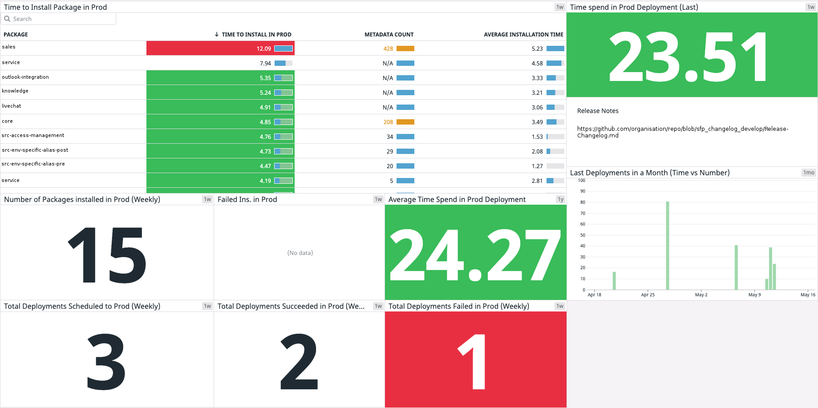Screen dimensions: 818x408
Task: Click the green 24.27 average time tile
Action: (475, 253)
